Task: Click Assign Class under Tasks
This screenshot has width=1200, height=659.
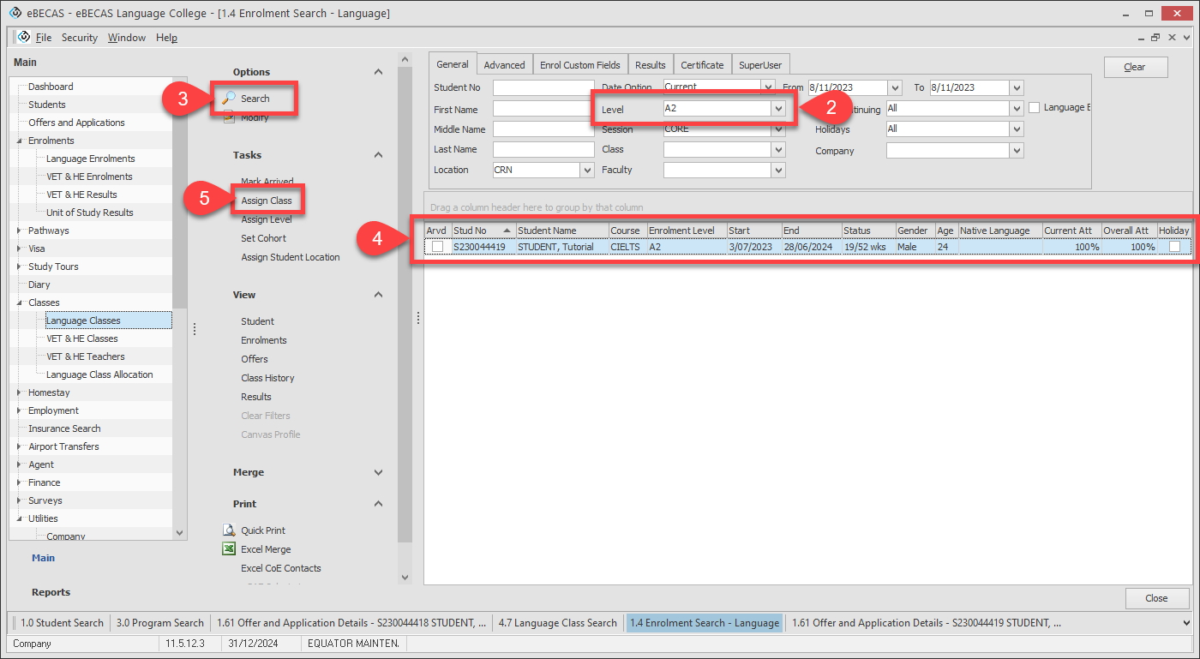Action: click(267, 201)
